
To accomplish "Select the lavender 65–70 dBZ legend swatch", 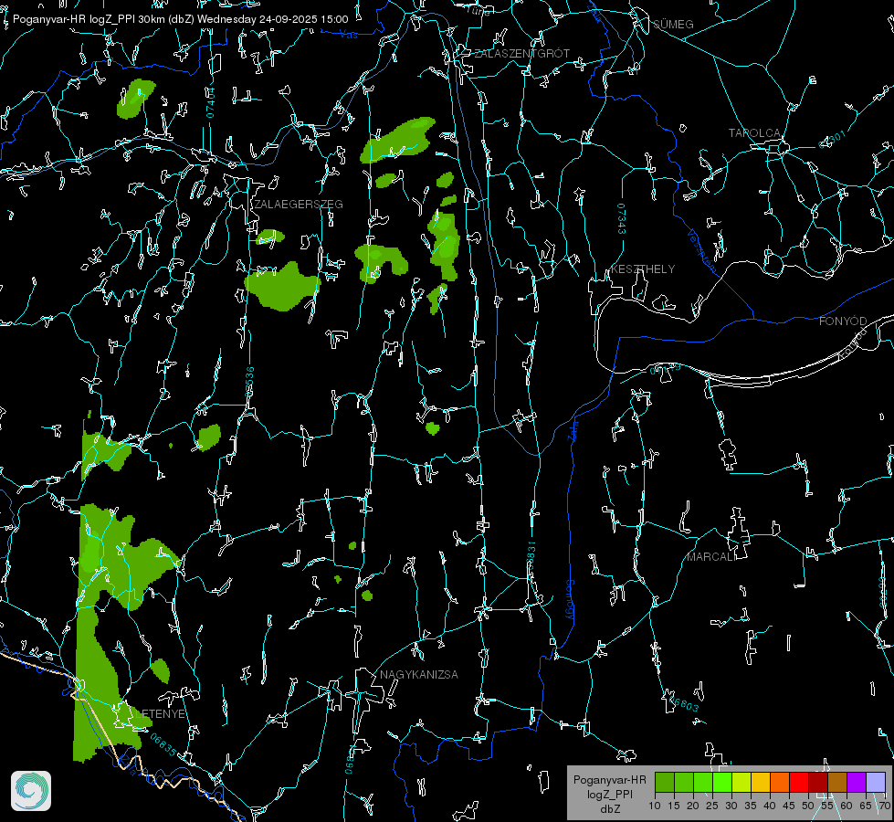I will pos(875,782).
